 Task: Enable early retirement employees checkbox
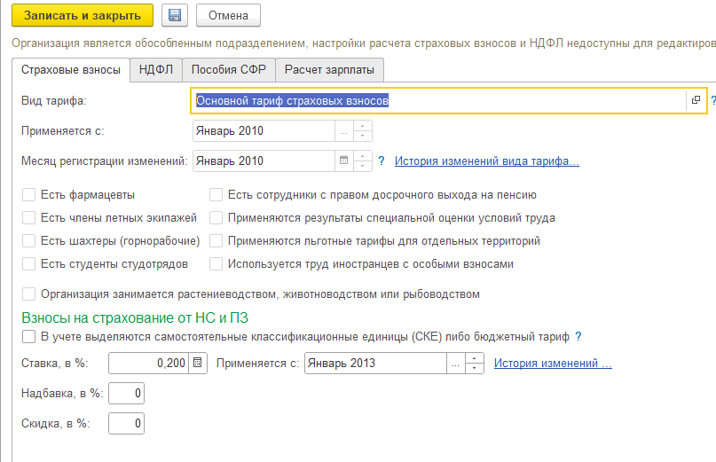click(x=216, y=195)
